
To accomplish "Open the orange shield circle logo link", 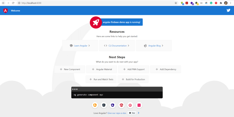I will click(95, 105).
